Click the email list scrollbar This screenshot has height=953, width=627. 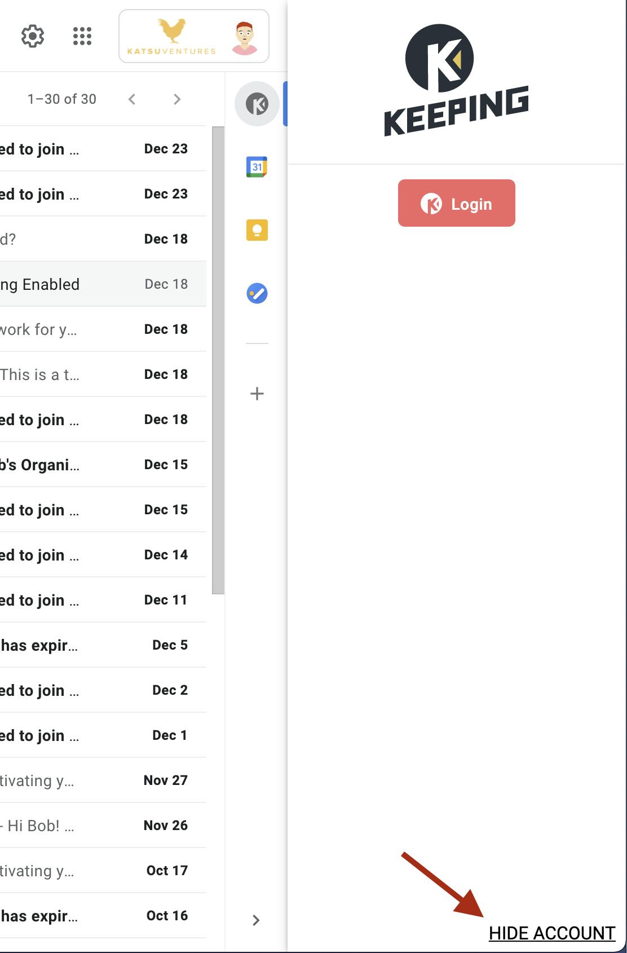point(218,360)
